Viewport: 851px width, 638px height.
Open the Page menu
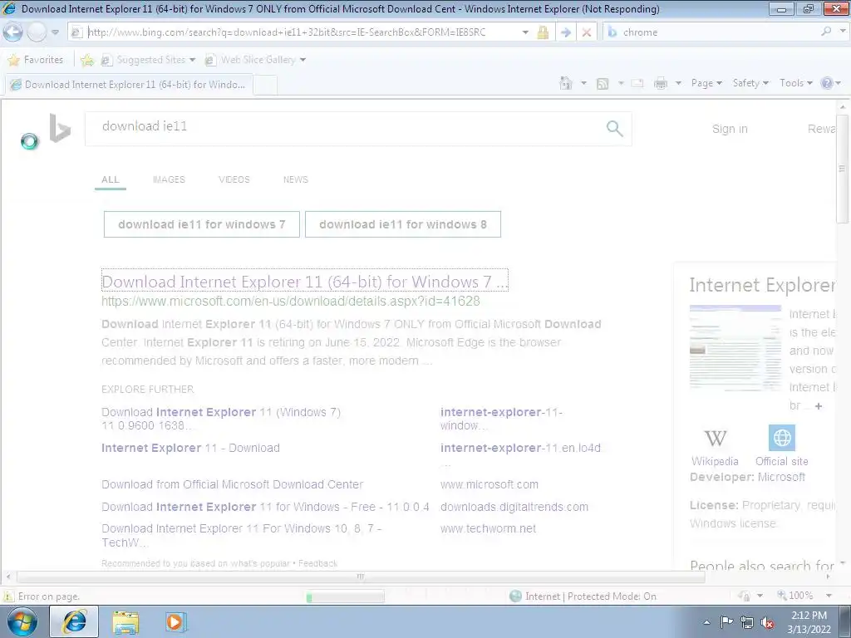[706, 83]
